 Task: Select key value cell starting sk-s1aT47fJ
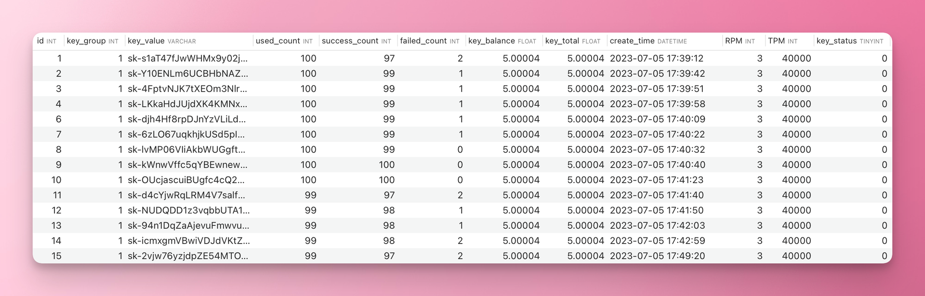click(x=187, y=59)
